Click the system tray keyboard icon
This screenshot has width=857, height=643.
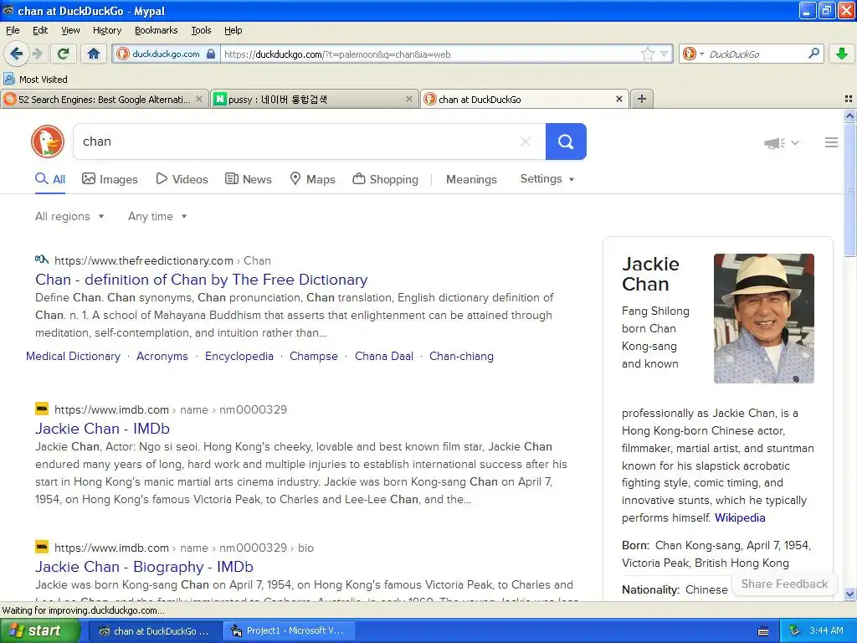(763, 631)
